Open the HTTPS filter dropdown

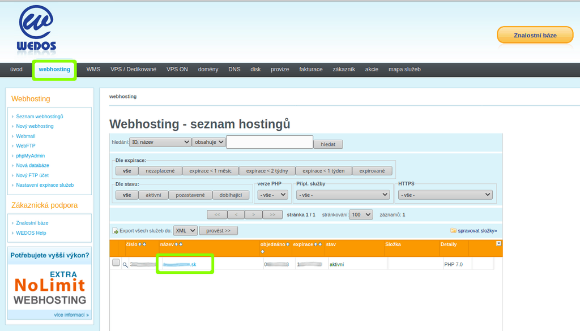[x=445, y=195]
